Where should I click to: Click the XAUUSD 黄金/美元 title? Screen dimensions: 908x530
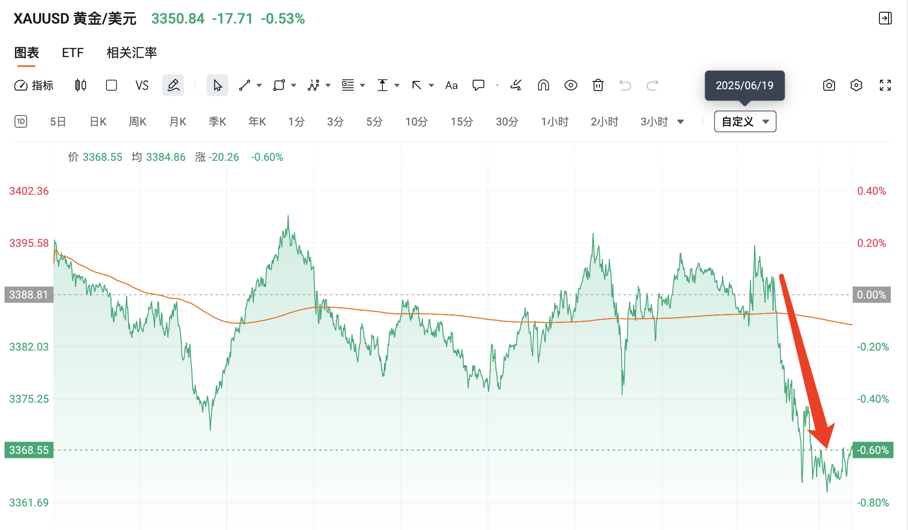click(75, 19)
